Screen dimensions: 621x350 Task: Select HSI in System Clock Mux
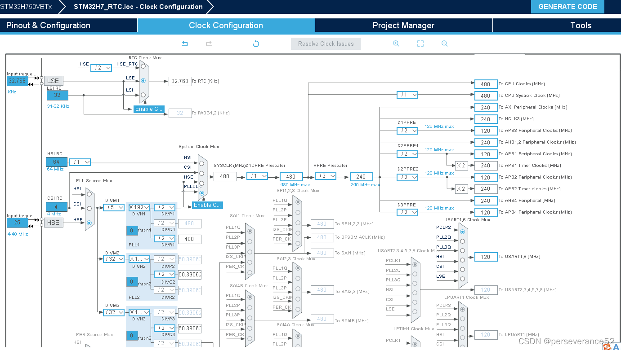click(201, 164)
